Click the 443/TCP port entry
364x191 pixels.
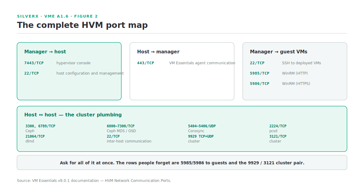146,63
